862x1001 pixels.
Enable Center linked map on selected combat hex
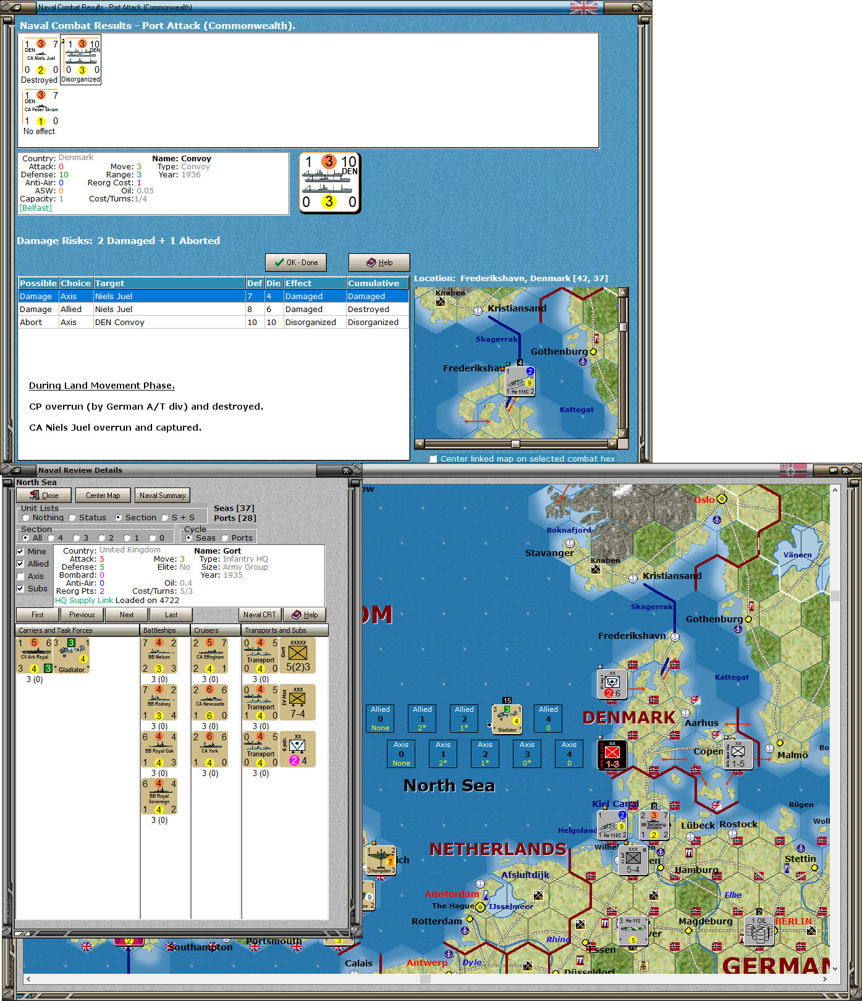tap(433, 458)
